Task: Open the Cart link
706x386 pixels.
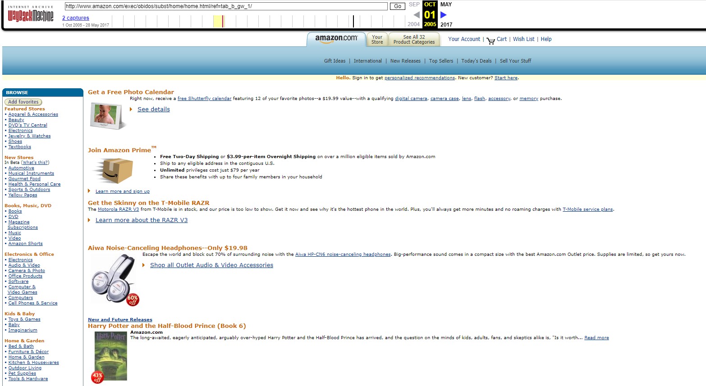Action: click(x=502, y=39)
